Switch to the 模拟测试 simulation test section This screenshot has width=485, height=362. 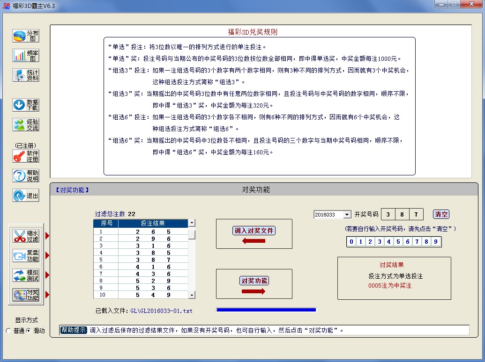[x=26, y=275]
